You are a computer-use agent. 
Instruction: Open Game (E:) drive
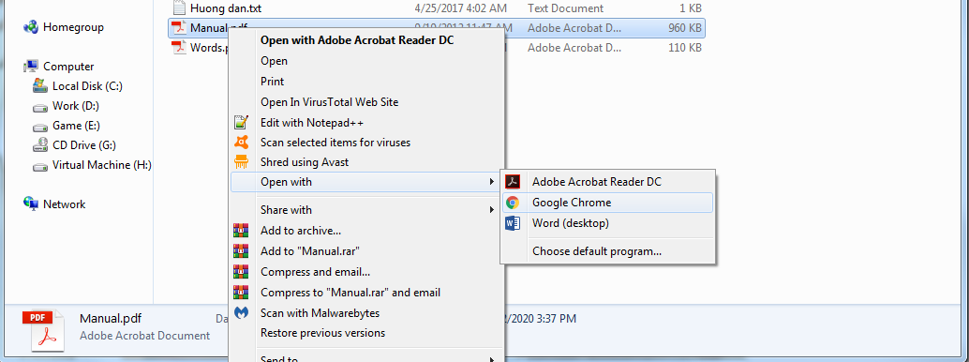75,127
